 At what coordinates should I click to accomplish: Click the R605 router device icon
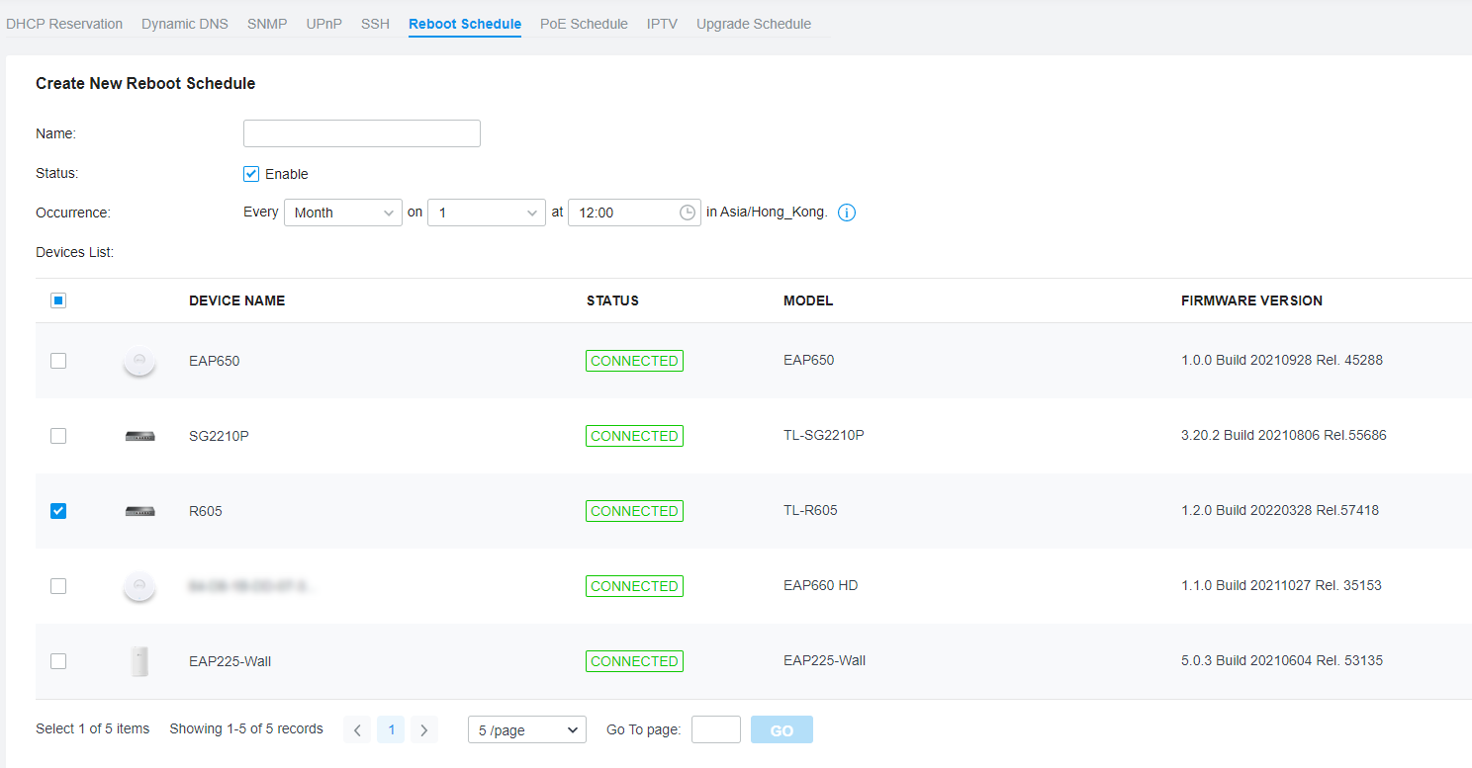coord(139,511)
